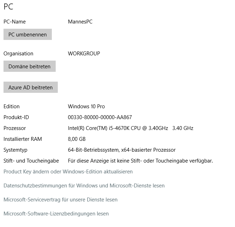The height and width of the screenshot is (227, 235).
Task: Click the Windows 10 Pro edition value
Action: click(86, 106)
